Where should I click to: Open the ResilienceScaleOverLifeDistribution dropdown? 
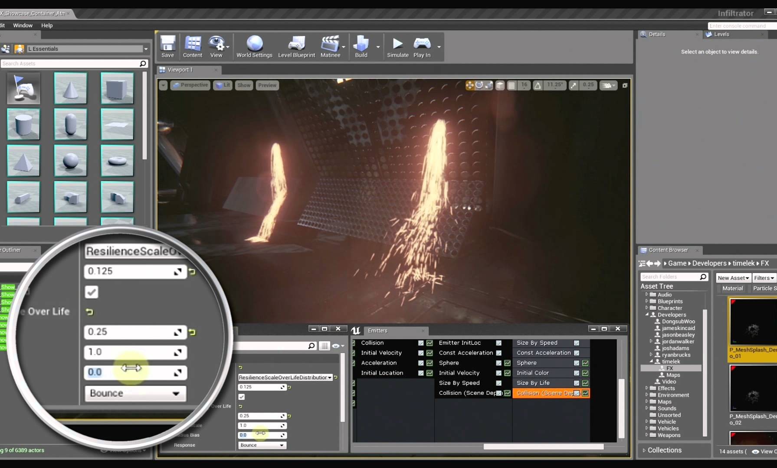(285, 377)
